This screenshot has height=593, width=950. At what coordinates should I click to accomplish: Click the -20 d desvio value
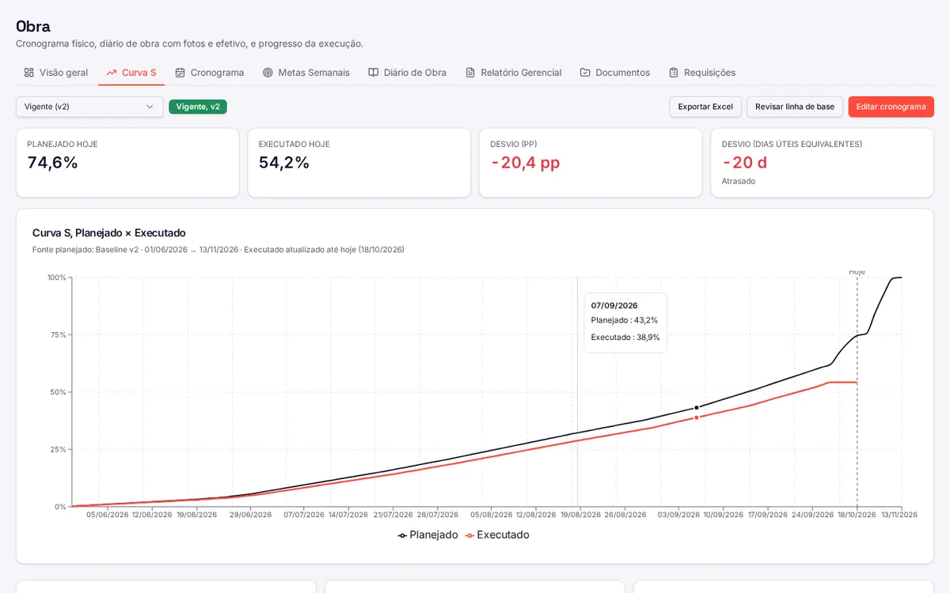point(744,163)
